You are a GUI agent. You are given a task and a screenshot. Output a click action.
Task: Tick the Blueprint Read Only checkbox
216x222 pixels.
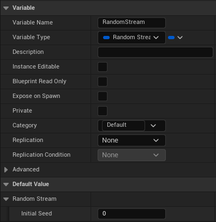point(103,82)
